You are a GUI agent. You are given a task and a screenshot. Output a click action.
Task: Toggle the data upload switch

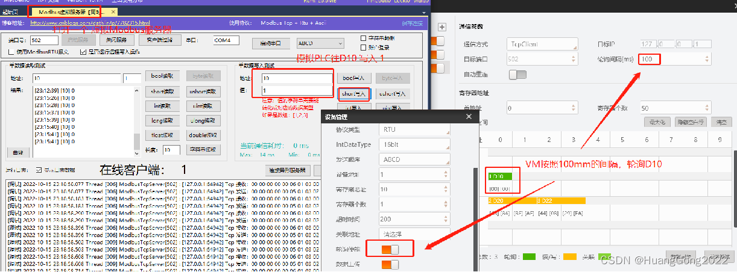[390, 264]
